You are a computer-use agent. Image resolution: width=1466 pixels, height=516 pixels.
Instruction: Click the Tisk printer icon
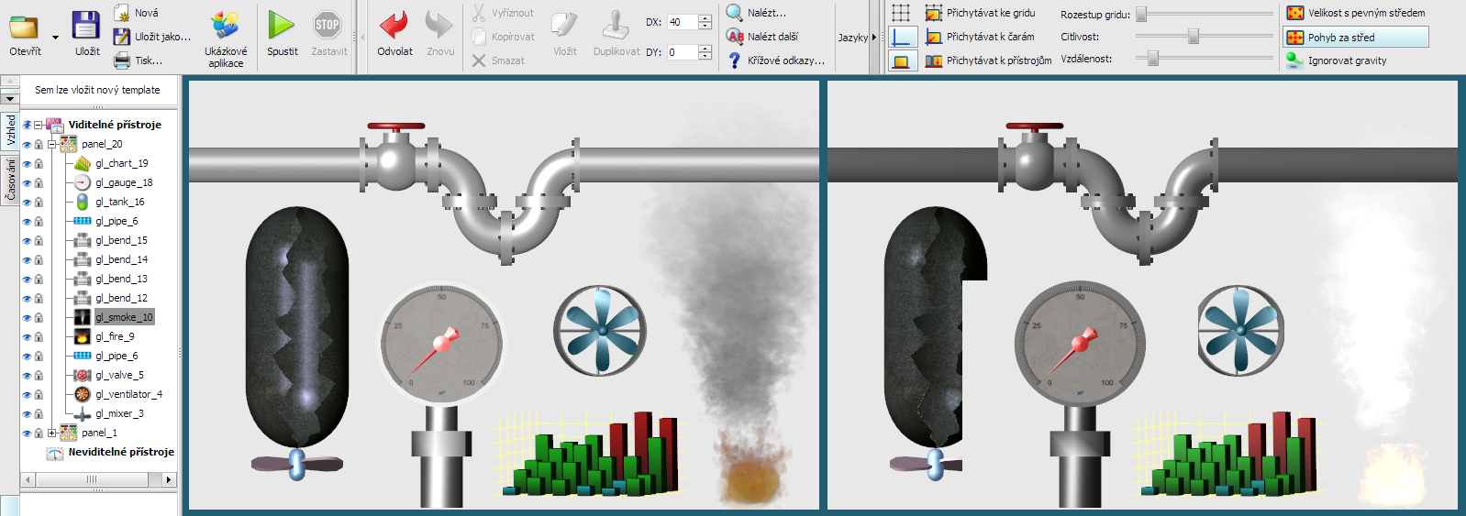point(122,60)
